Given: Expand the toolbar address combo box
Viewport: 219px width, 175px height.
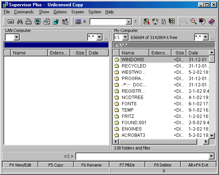Looking at the screenshot, I should click(128, 22).
